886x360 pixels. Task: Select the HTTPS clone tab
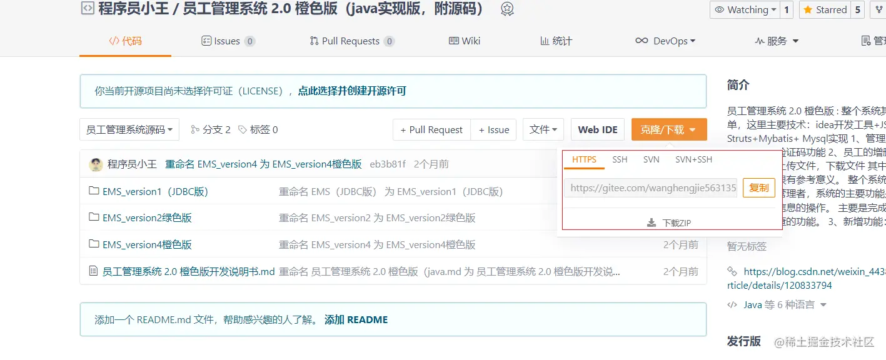[585, 159]
